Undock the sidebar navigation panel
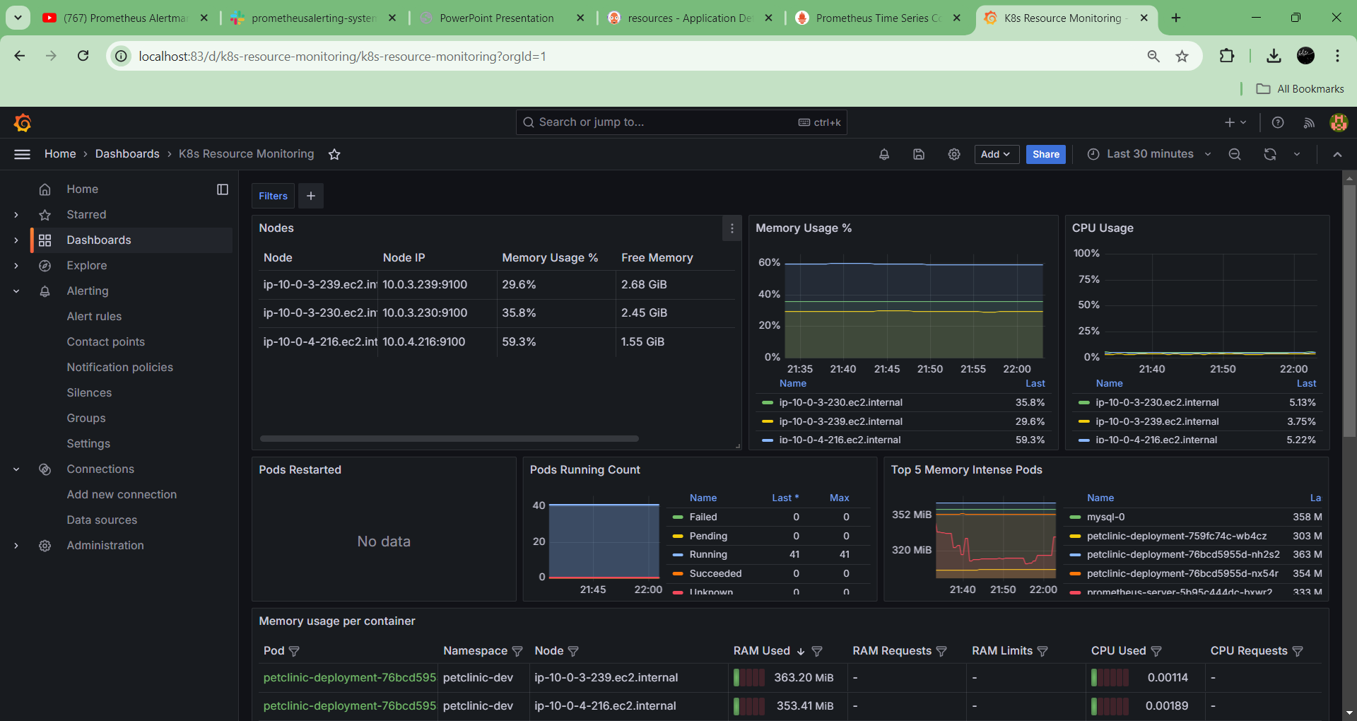Viewport: 1357px width, 721px height. pos(222,189)
